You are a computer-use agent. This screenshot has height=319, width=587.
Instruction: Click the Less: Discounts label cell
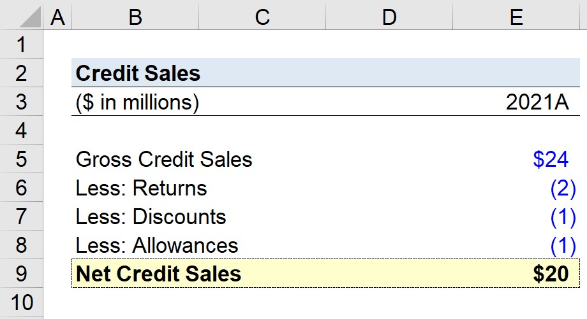coord(151,216)
